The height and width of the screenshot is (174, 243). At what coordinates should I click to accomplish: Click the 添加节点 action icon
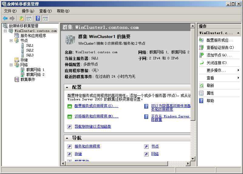coord(201,55)
